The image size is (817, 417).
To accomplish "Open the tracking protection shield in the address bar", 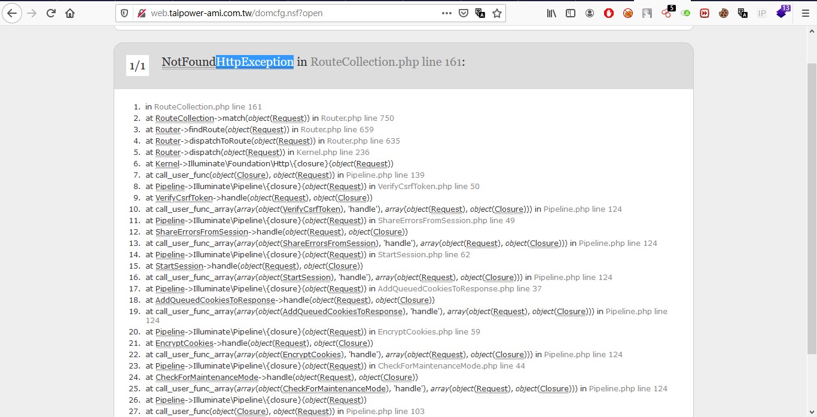I will [125, 13].
